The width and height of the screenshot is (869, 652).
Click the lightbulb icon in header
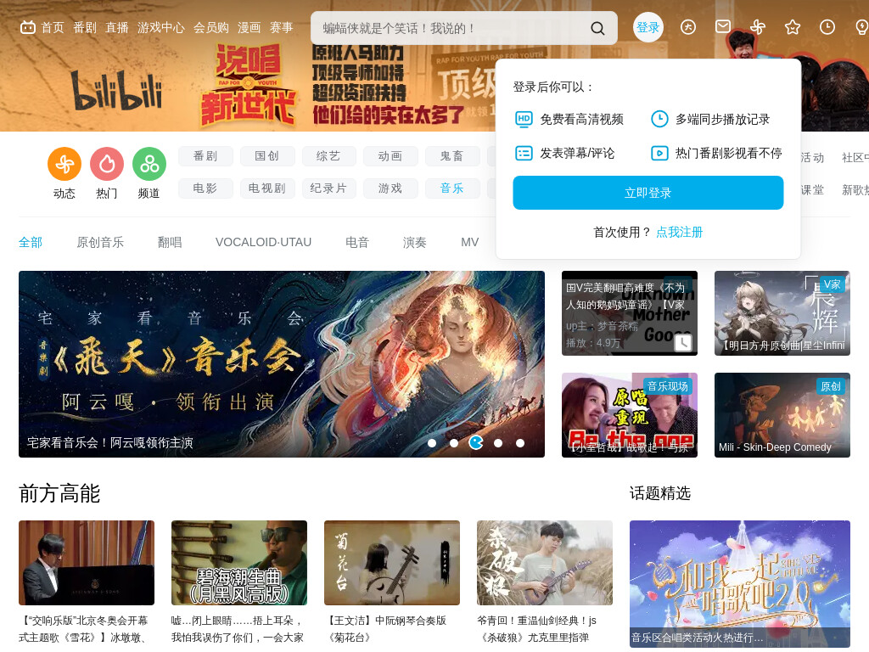862,27
